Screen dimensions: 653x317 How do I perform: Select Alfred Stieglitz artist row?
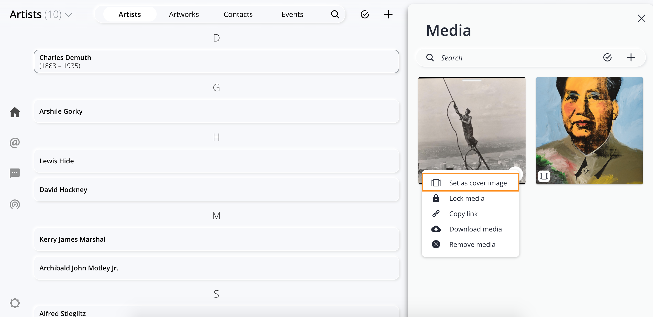216,312
